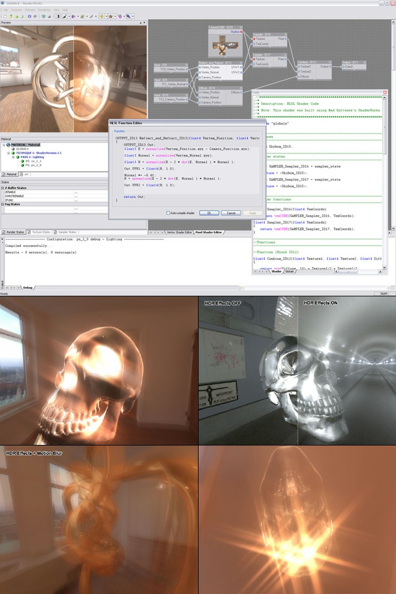Close the Combine ID12 node
The height and width of the screenshot is (594, 396).
(330, 62)
